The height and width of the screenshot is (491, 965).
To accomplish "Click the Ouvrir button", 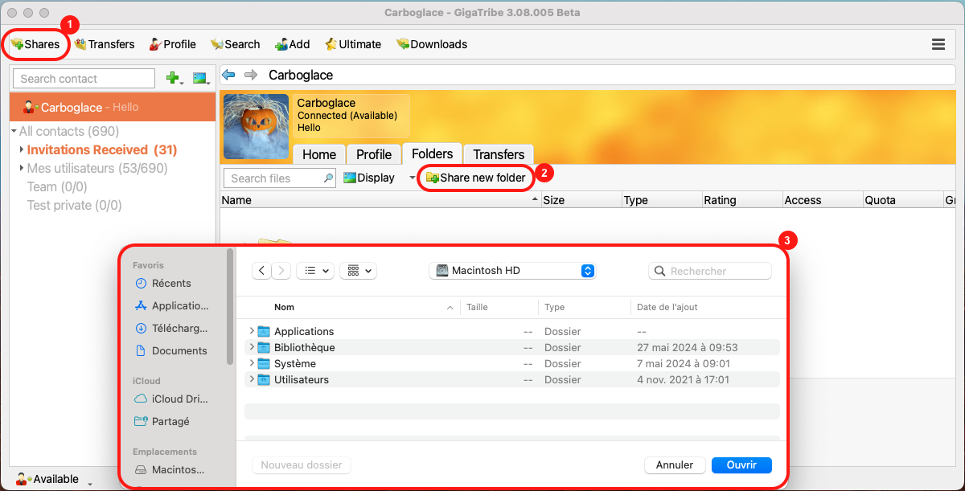I will 741,464.
